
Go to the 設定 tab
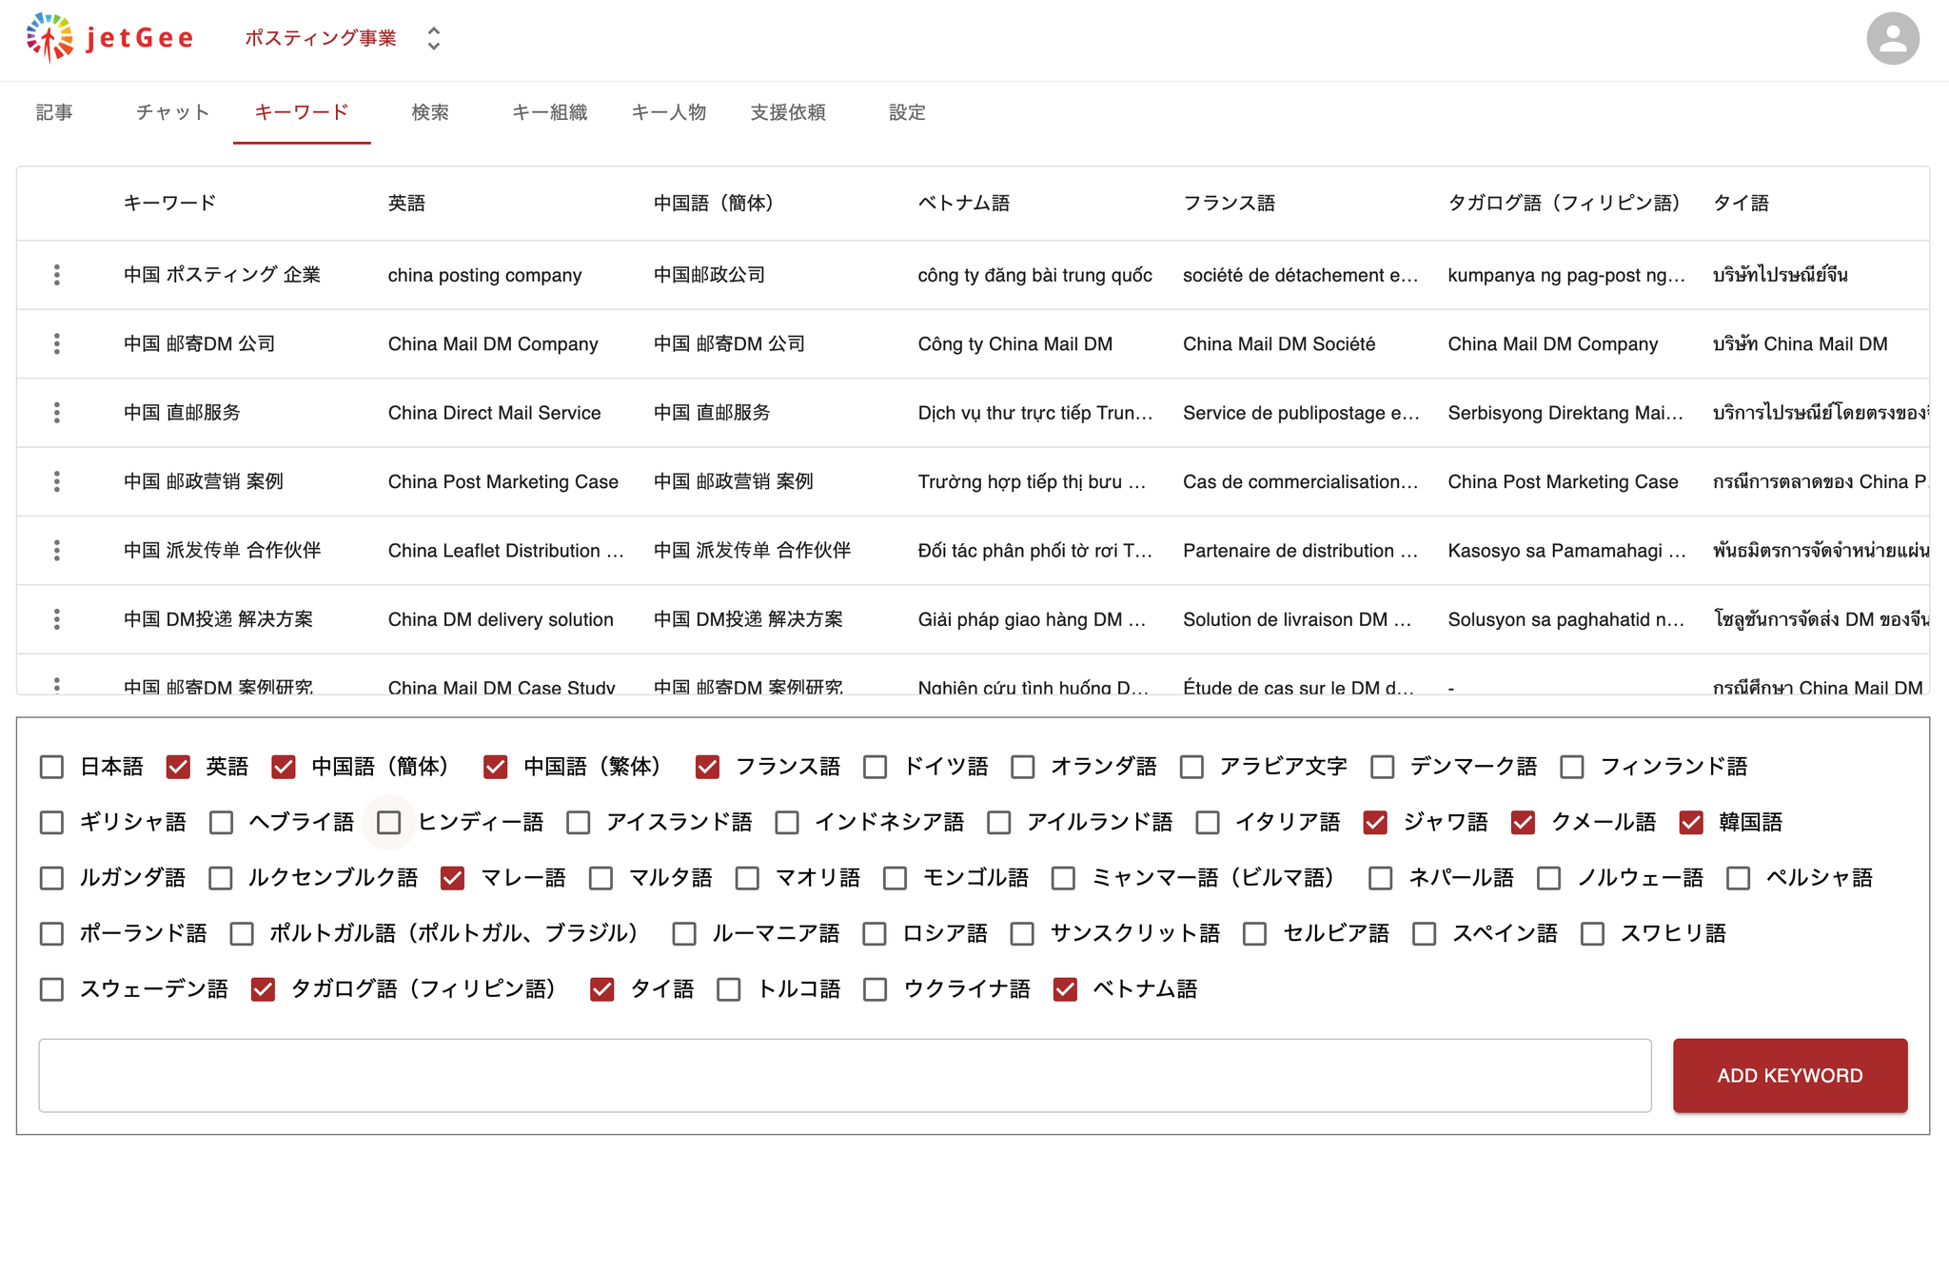906,112
